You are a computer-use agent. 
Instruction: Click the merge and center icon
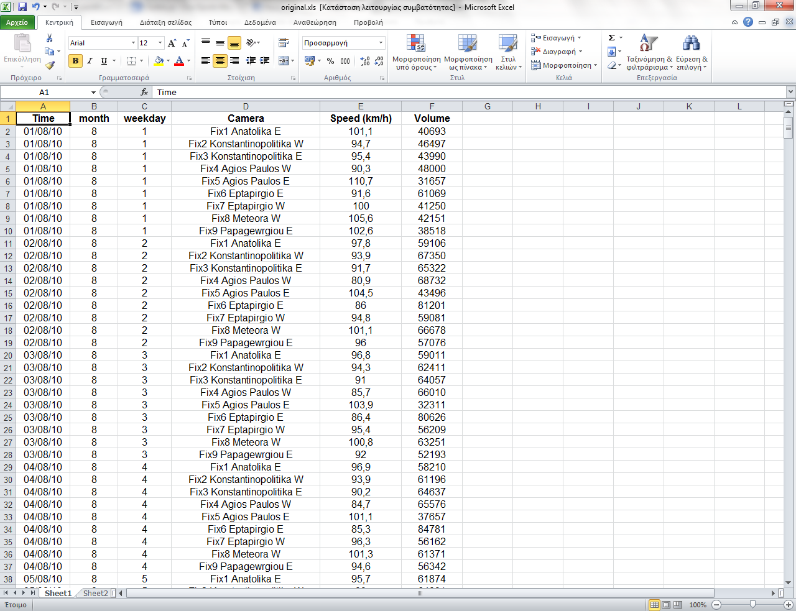point(284,60)
